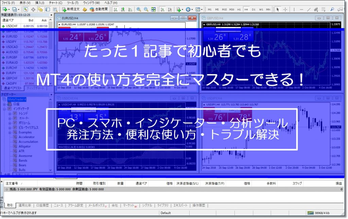Open the chart templates icon
This screenshot has height=219, width=348.
tap(197, 10)
